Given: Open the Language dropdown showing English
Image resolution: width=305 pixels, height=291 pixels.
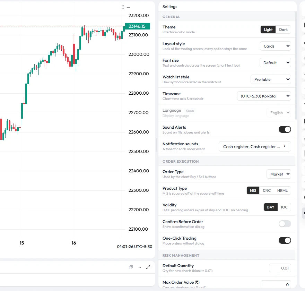Looking at the screenshot, I should tap(279, 113).
